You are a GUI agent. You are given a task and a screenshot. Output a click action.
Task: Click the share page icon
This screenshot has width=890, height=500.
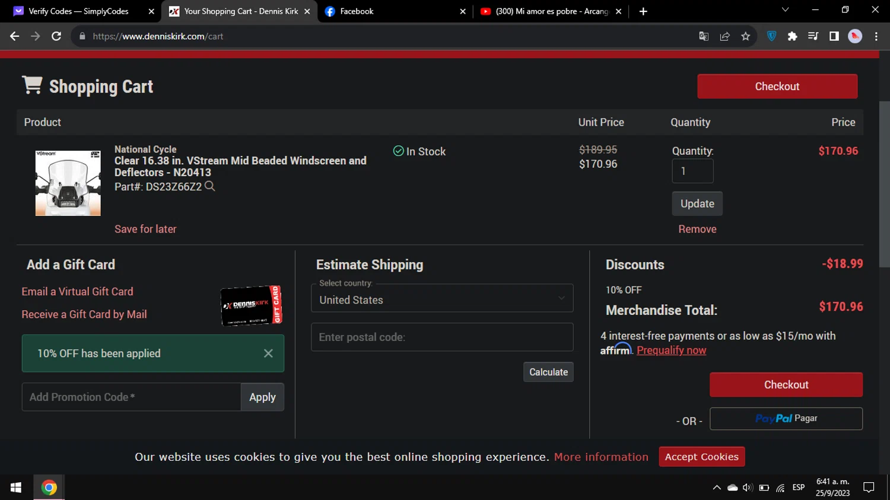724,36
